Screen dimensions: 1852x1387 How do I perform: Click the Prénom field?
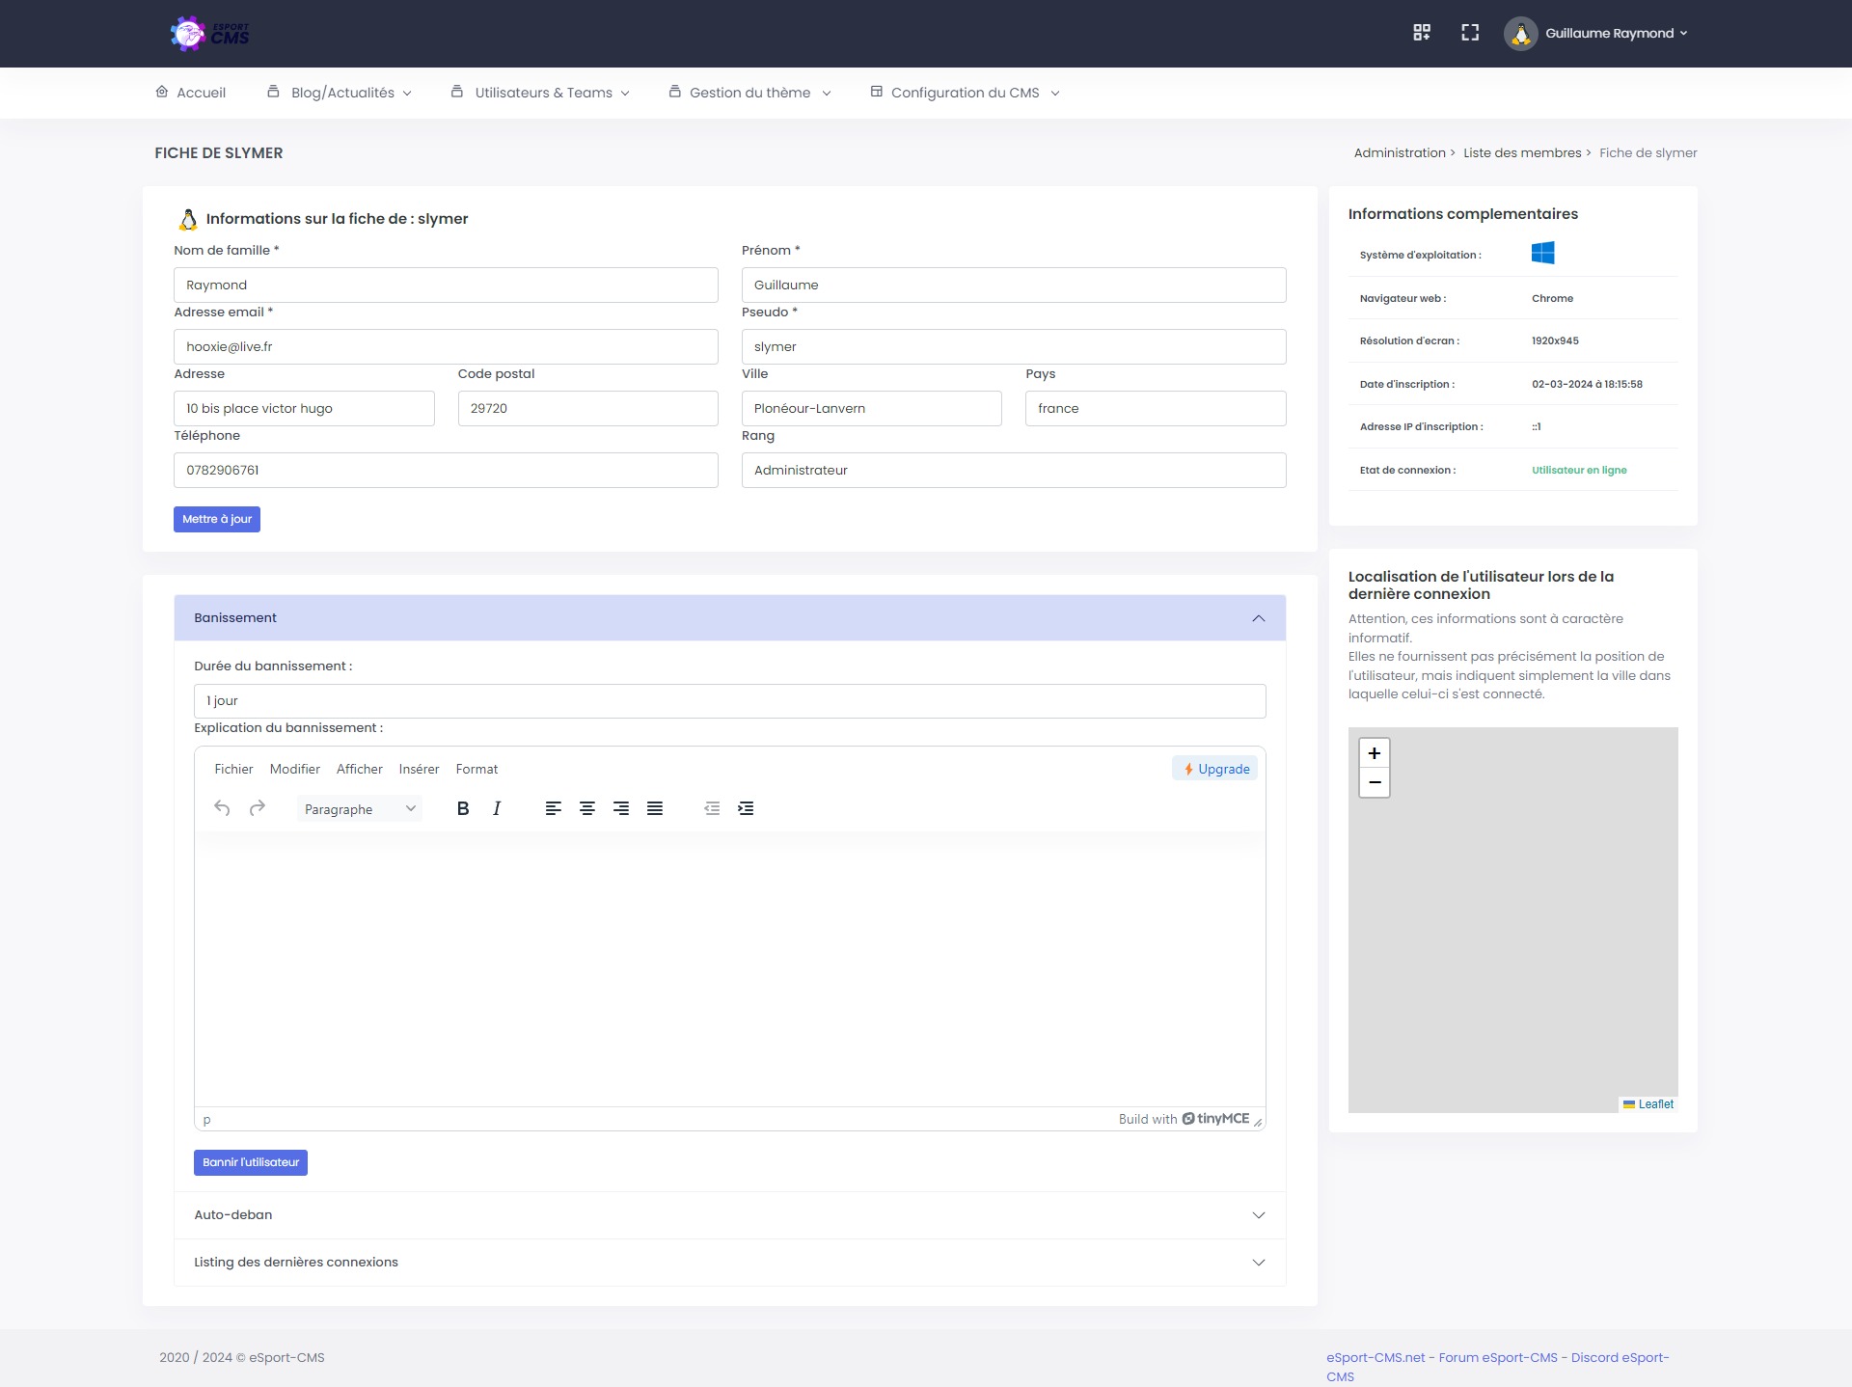tap(1014, 286)
